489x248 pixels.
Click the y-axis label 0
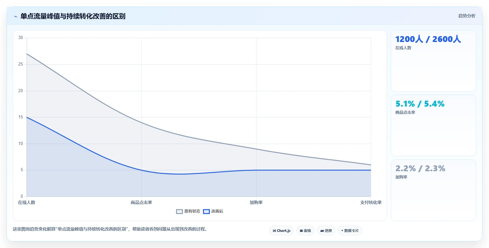click(x=22, y=196)
